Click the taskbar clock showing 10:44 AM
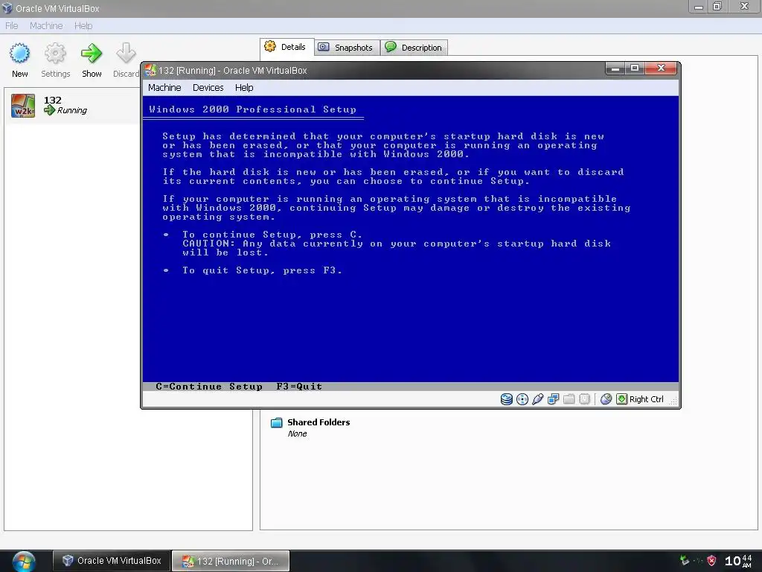 point(738,561)
